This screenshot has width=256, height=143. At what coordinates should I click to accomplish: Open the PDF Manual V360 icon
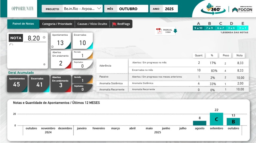click(160, 31)
